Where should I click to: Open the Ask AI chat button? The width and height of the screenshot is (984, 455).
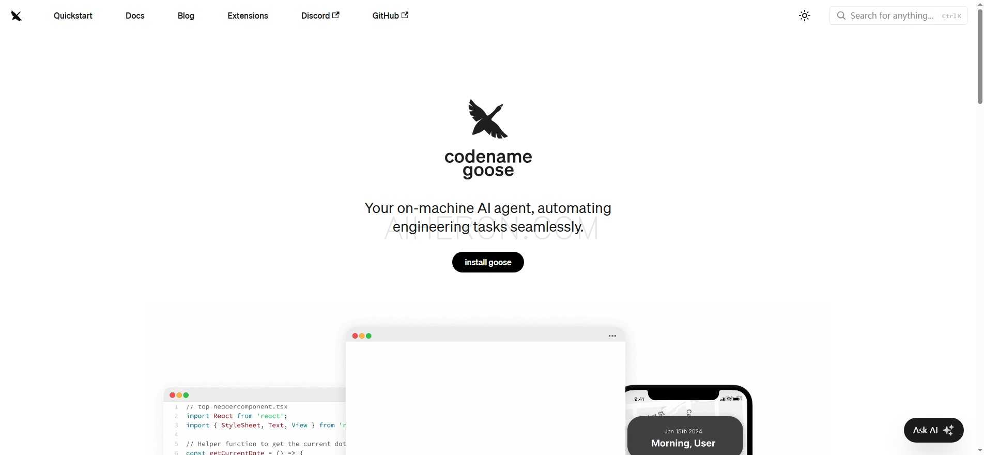933,430
